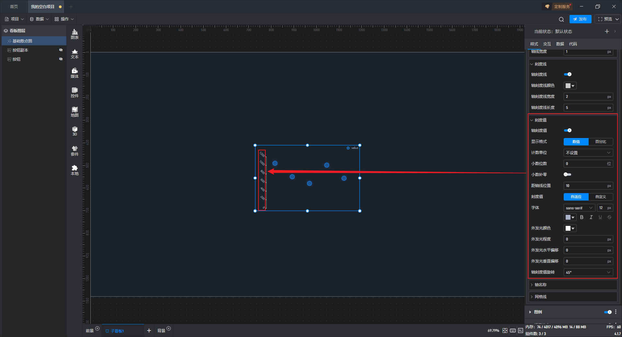Open the 操作 menu
Image resolution: width=622 pixels, height=337 pixels.
tap(64, 19)
